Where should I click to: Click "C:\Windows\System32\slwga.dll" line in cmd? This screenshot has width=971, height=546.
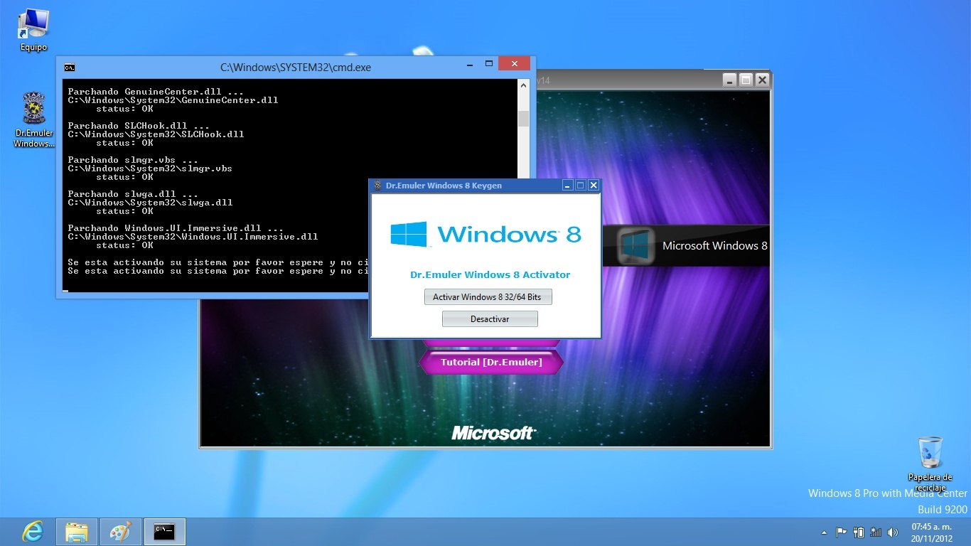point(151,203)
